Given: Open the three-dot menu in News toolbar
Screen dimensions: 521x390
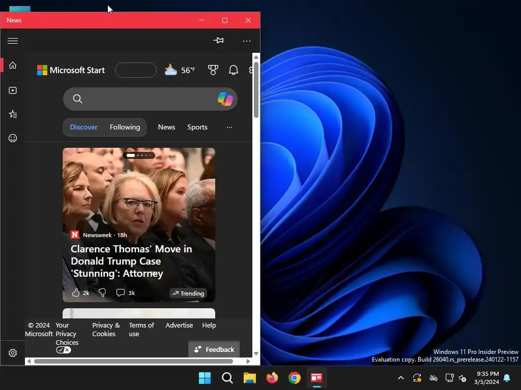Looking at the screenshot, I should point(247,41).
